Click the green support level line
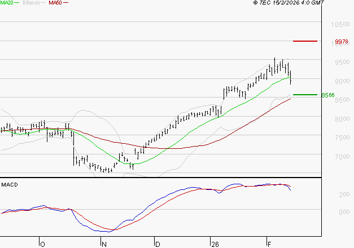 click(305, 95)
